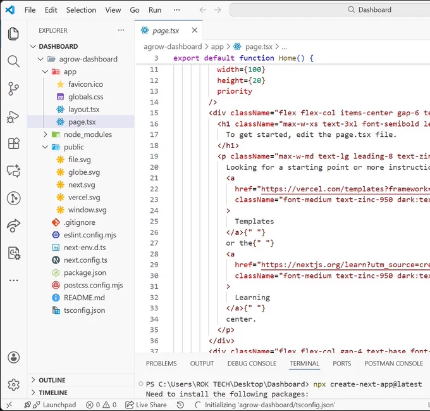This screenshot has height=411, width=430.
Task: Click the nextjs.org learn URL on line 29
Action: (x=345, y=265)
